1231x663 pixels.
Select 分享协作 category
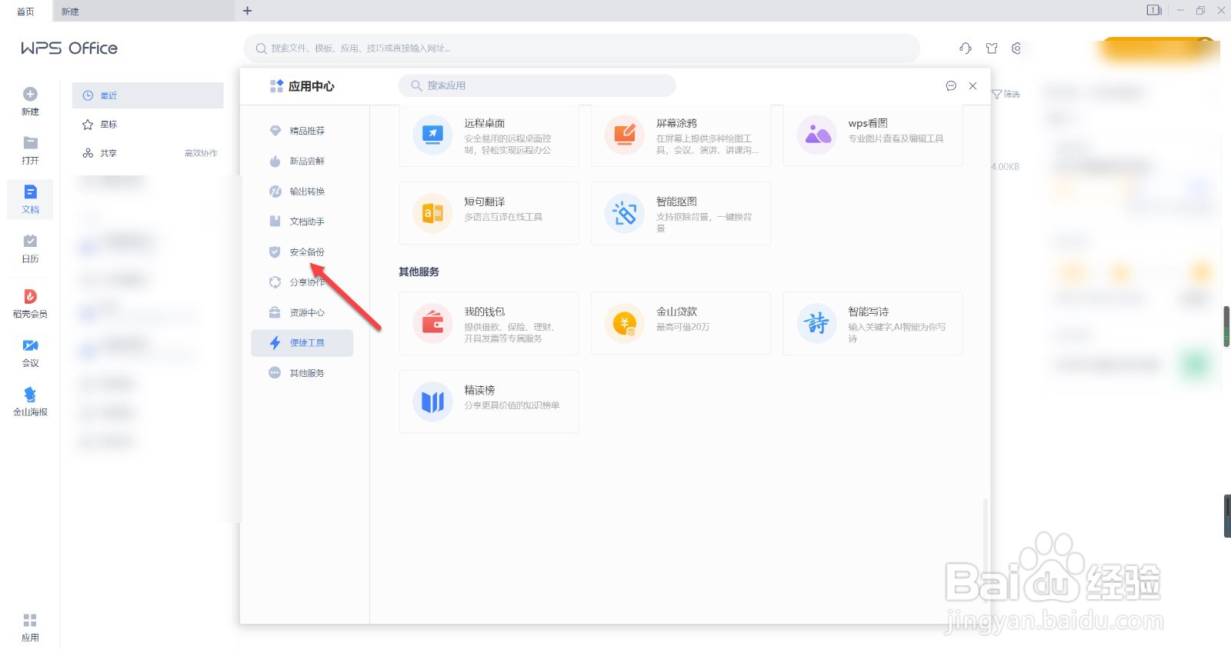coord(302,282)
